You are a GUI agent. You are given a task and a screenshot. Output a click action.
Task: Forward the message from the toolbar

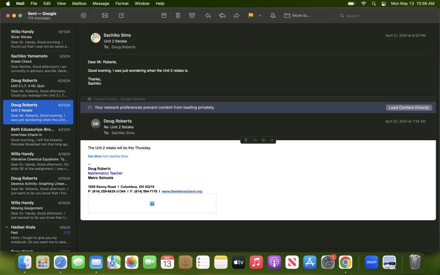point(236,15)
